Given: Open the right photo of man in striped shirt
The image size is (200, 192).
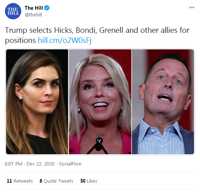Looking at the screenshot, I should 163,102.
